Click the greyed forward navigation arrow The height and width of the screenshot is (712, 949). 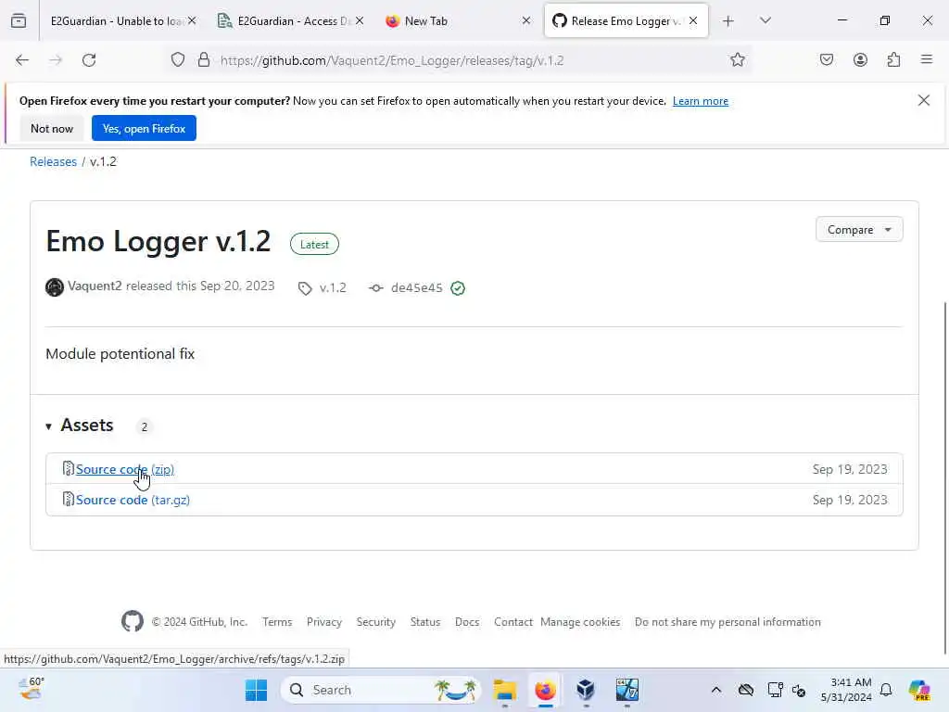[56, 60]
